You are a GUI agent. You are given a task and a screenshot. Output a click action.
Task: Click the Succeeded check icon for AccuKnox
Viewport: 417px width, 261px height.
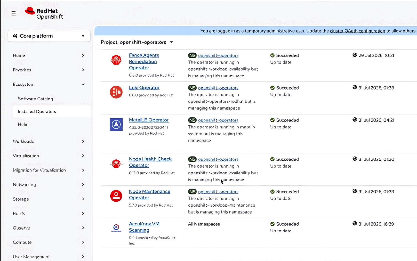point(272,224)
